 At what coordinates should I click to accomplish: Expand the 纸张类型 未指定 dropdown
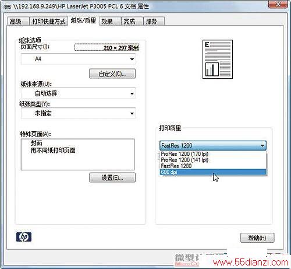tap(79, 113)
